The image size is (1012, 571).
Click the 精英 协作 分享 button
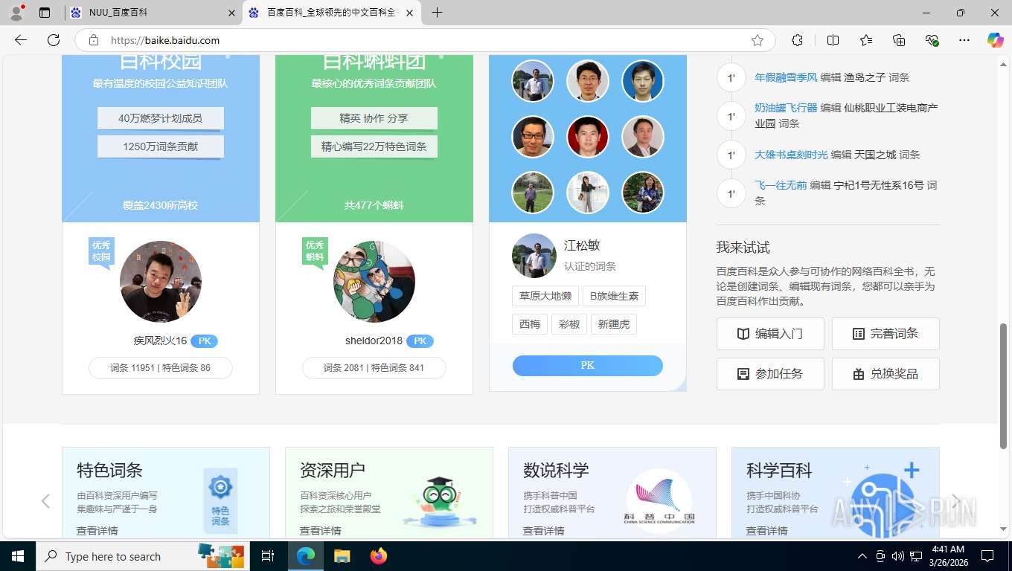(x=374, y=118)
